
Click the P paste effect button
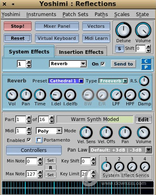click(146, 67)
